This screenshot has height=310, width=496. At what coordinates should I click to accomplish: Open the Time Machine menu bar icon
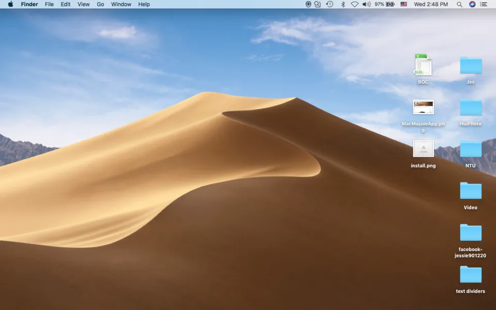(330, 4)
